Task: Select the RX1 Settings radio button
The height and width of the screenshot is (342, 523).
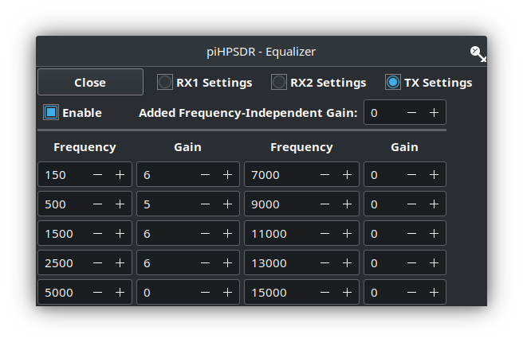Action: (165, 82)
